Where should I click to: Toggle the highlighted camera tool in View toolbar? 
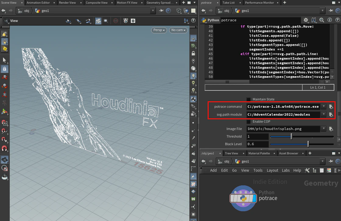pos(98,21)
